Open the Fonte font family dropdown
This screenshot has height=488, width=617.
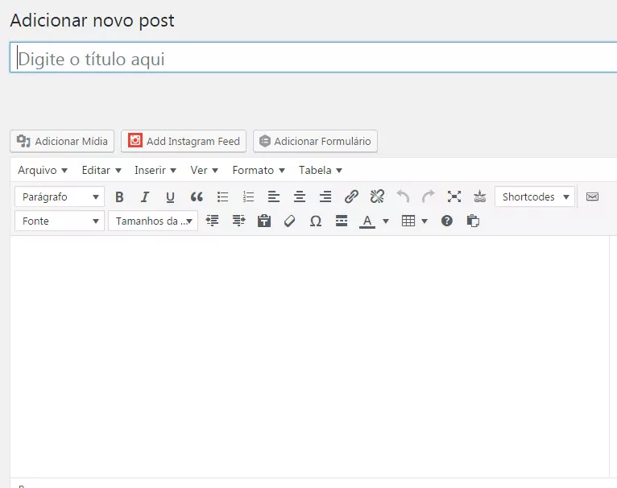click(x=60, y=221)
